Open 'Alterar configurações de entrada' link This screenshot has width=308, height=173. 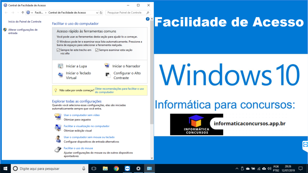point(23,31)
